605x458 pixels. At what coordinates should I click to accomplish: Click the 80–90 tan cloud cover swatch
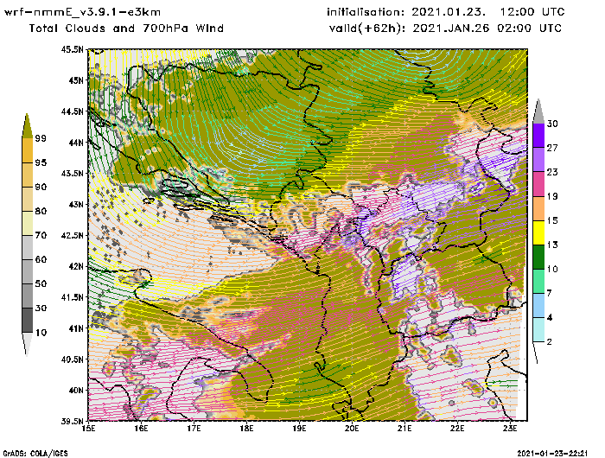(28, 199)
